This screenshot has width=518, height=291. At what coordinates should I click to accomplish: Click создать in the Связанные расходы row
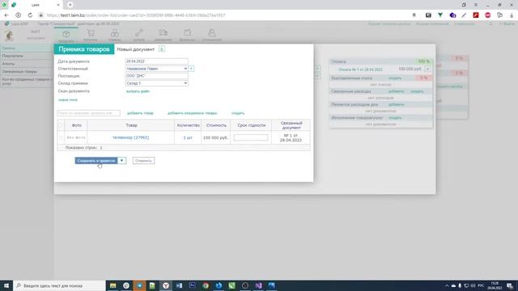click(x=417, y=91)
